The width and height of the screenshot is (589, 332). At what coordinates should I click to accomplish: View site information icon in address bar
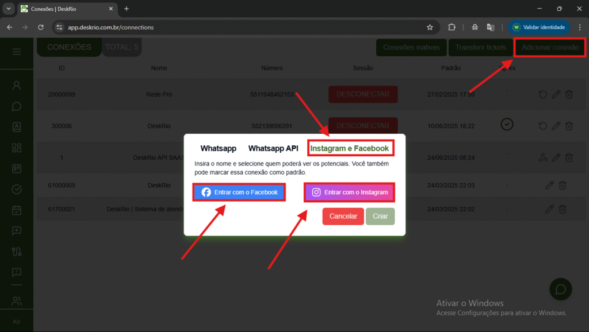pyautogui.click(x=59, y=27)
